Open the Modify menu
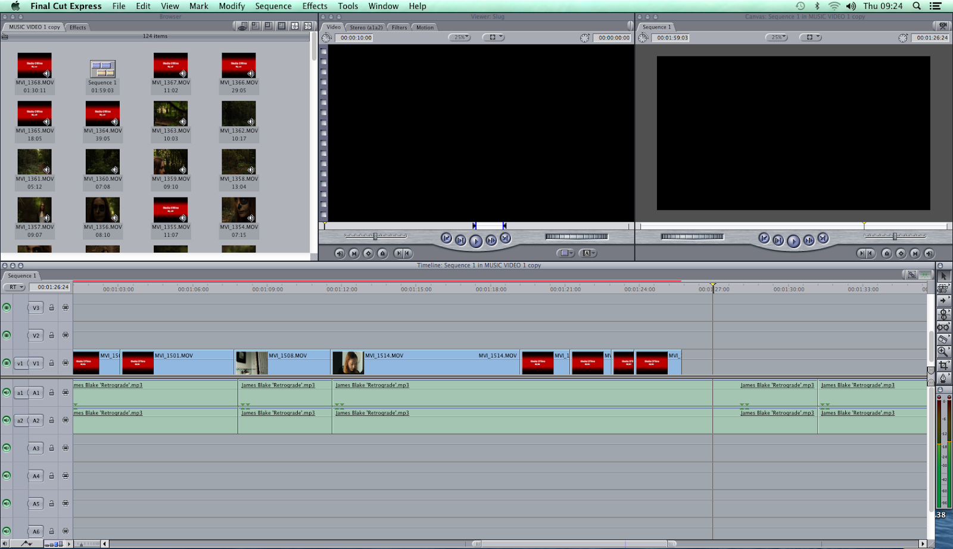Image resolution: width=953 pixels, height=549 pixels. (232, 6)
